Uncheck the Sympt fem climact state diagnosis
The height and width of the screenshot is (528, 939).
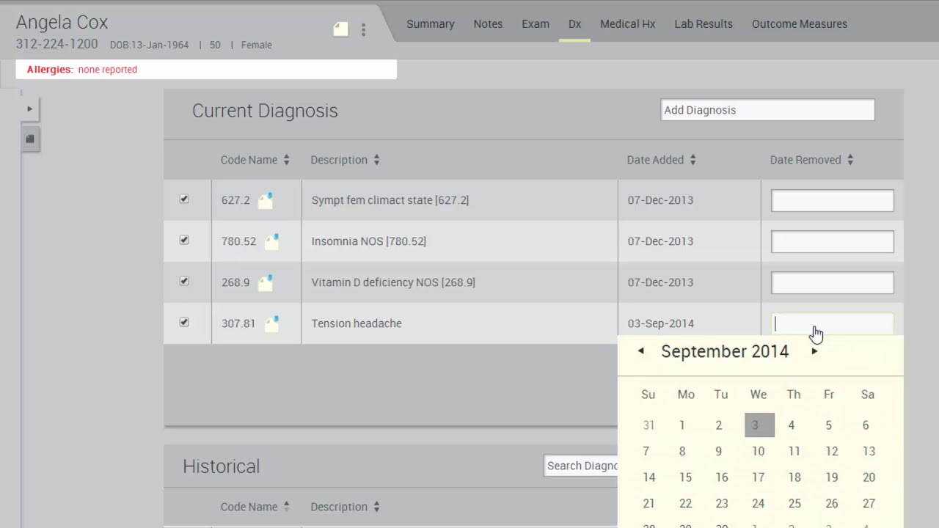(x=184, y=199)
